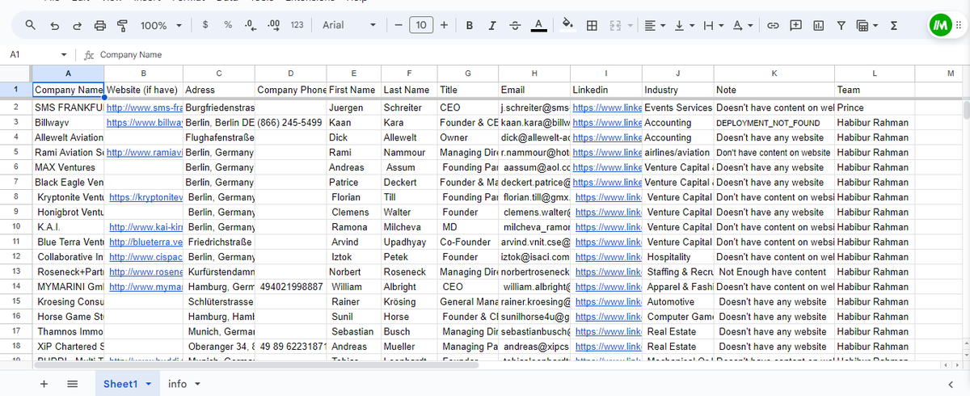The height and width of the screenshot is (396, 970).
Task: Select column A header
Action: pos(68,74)
